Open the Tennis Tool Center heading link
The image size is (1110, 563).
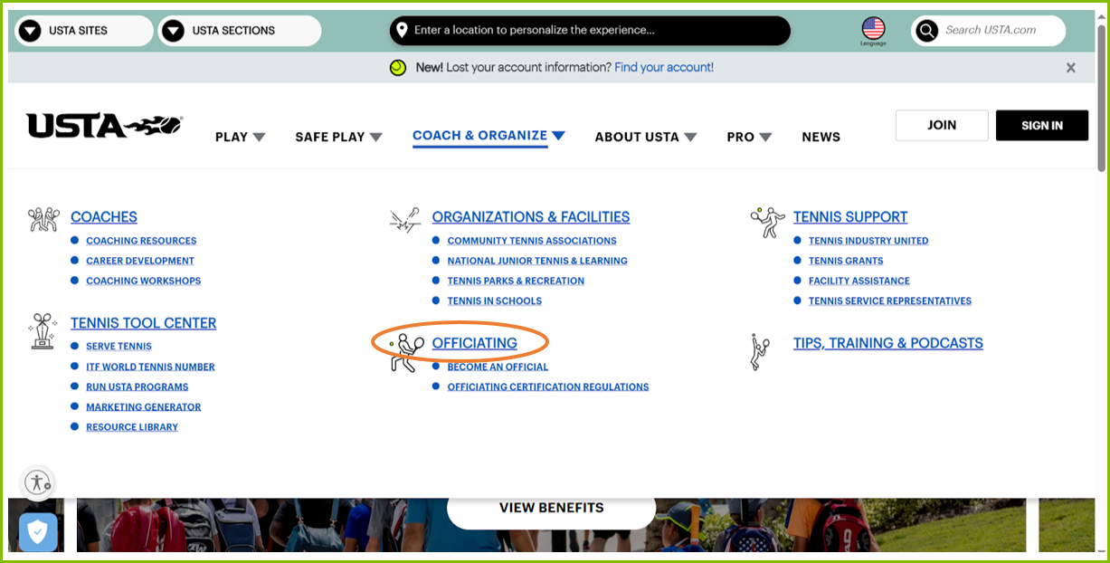144,323
